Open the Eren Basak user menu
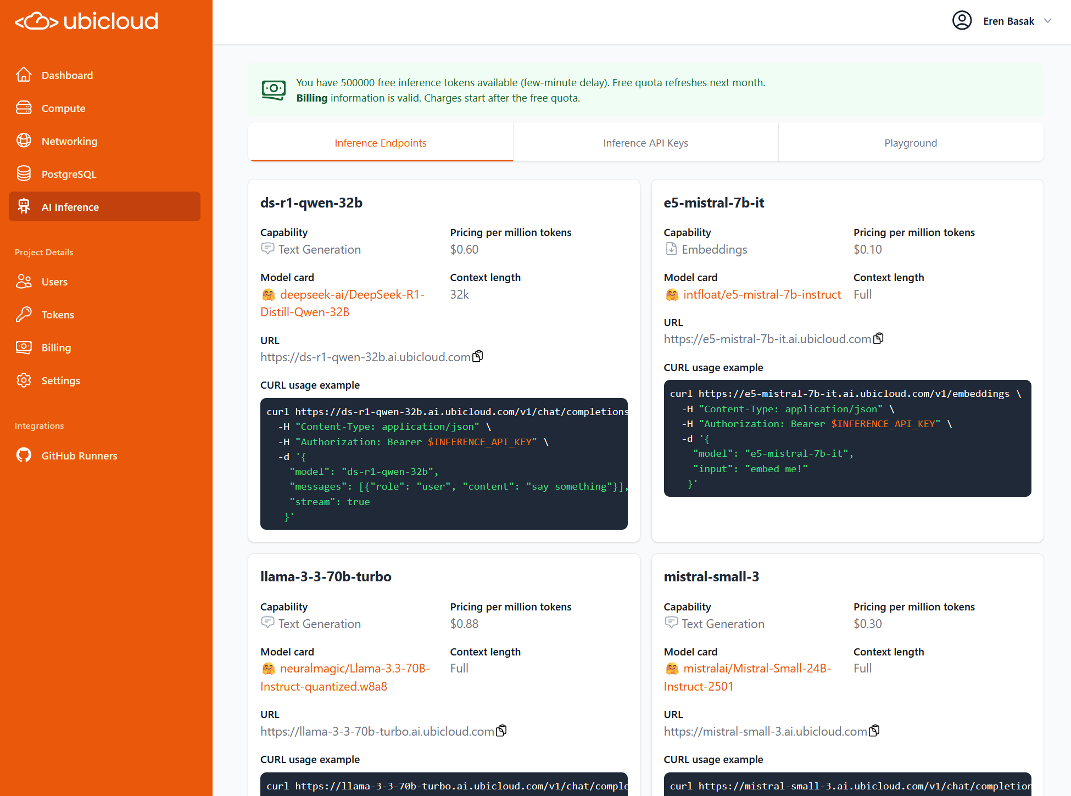Image resolution: width=1071 pixels, height=796 pixels. (1002, 21)
